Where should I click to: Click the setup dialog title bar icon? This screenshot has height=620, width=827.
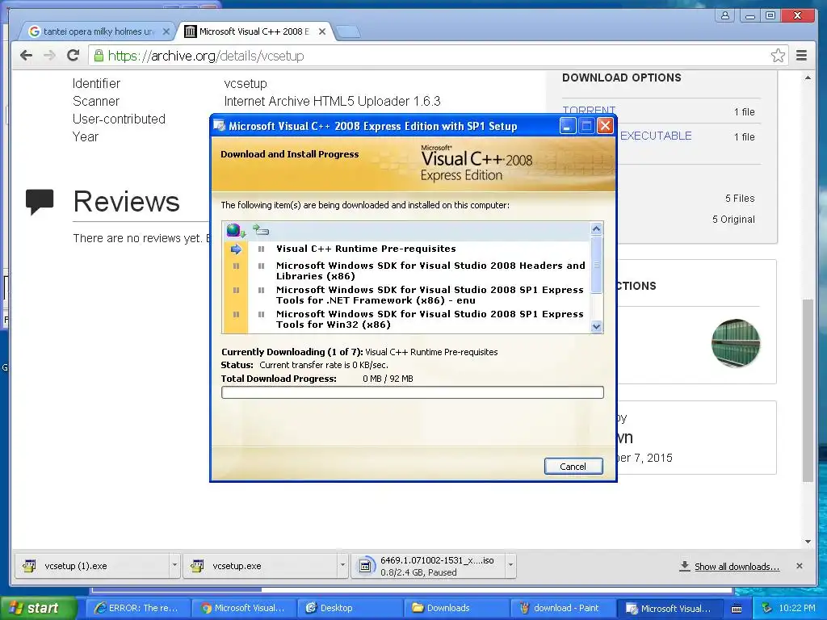click(x=220, y=126)
